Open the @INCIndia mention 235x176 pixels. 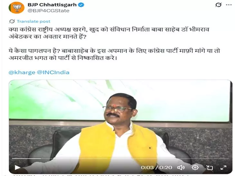53,73
